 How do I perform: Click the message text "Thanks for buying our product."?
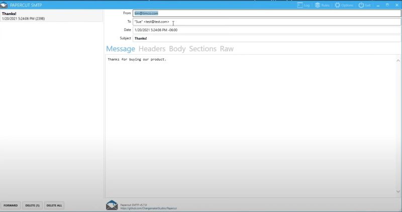click(137, 59)
